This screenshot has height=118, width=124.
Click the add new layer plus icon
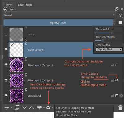[x=7, y=107]
